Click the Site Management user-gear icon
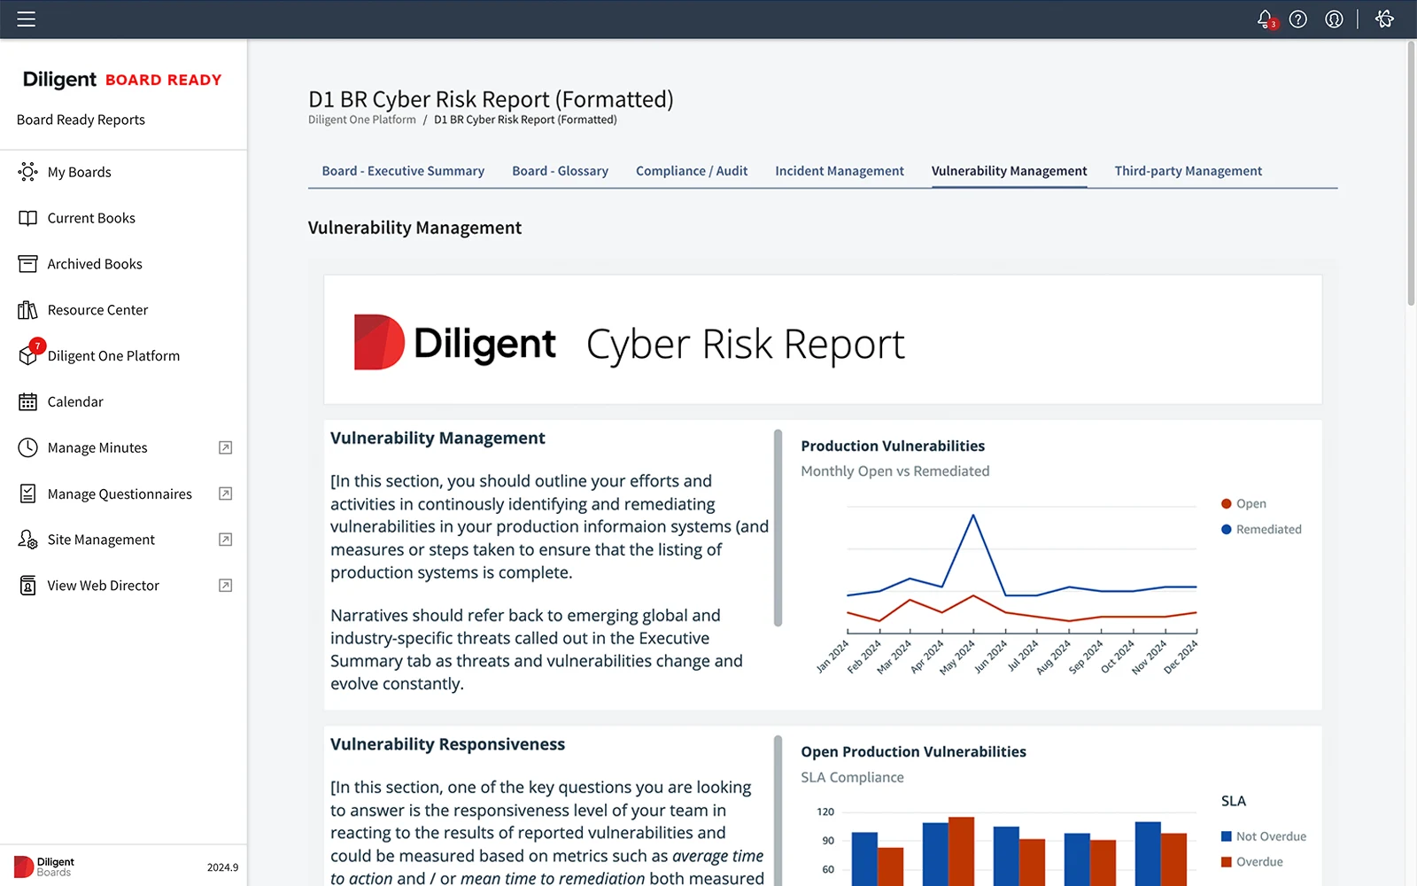 pos(28,540)
